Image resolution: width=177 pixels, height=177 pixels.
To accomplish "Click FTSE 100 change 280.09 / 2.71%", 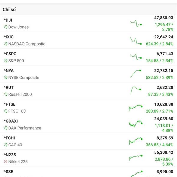I will pos(160,111).
